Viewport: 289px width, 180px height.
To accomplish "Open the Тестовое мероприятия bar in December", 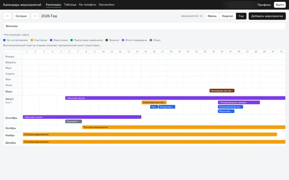I will pos(154,142).
